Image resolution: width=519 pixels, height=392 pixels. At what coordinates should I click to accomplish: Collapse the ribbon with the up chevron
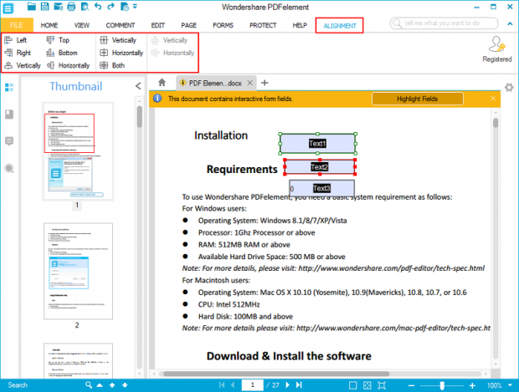click(x=510, y=23)
